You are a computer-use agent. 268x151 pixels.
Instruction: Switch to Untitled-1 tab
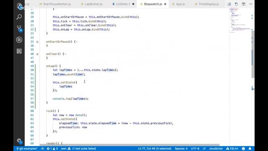coord(123,4)
